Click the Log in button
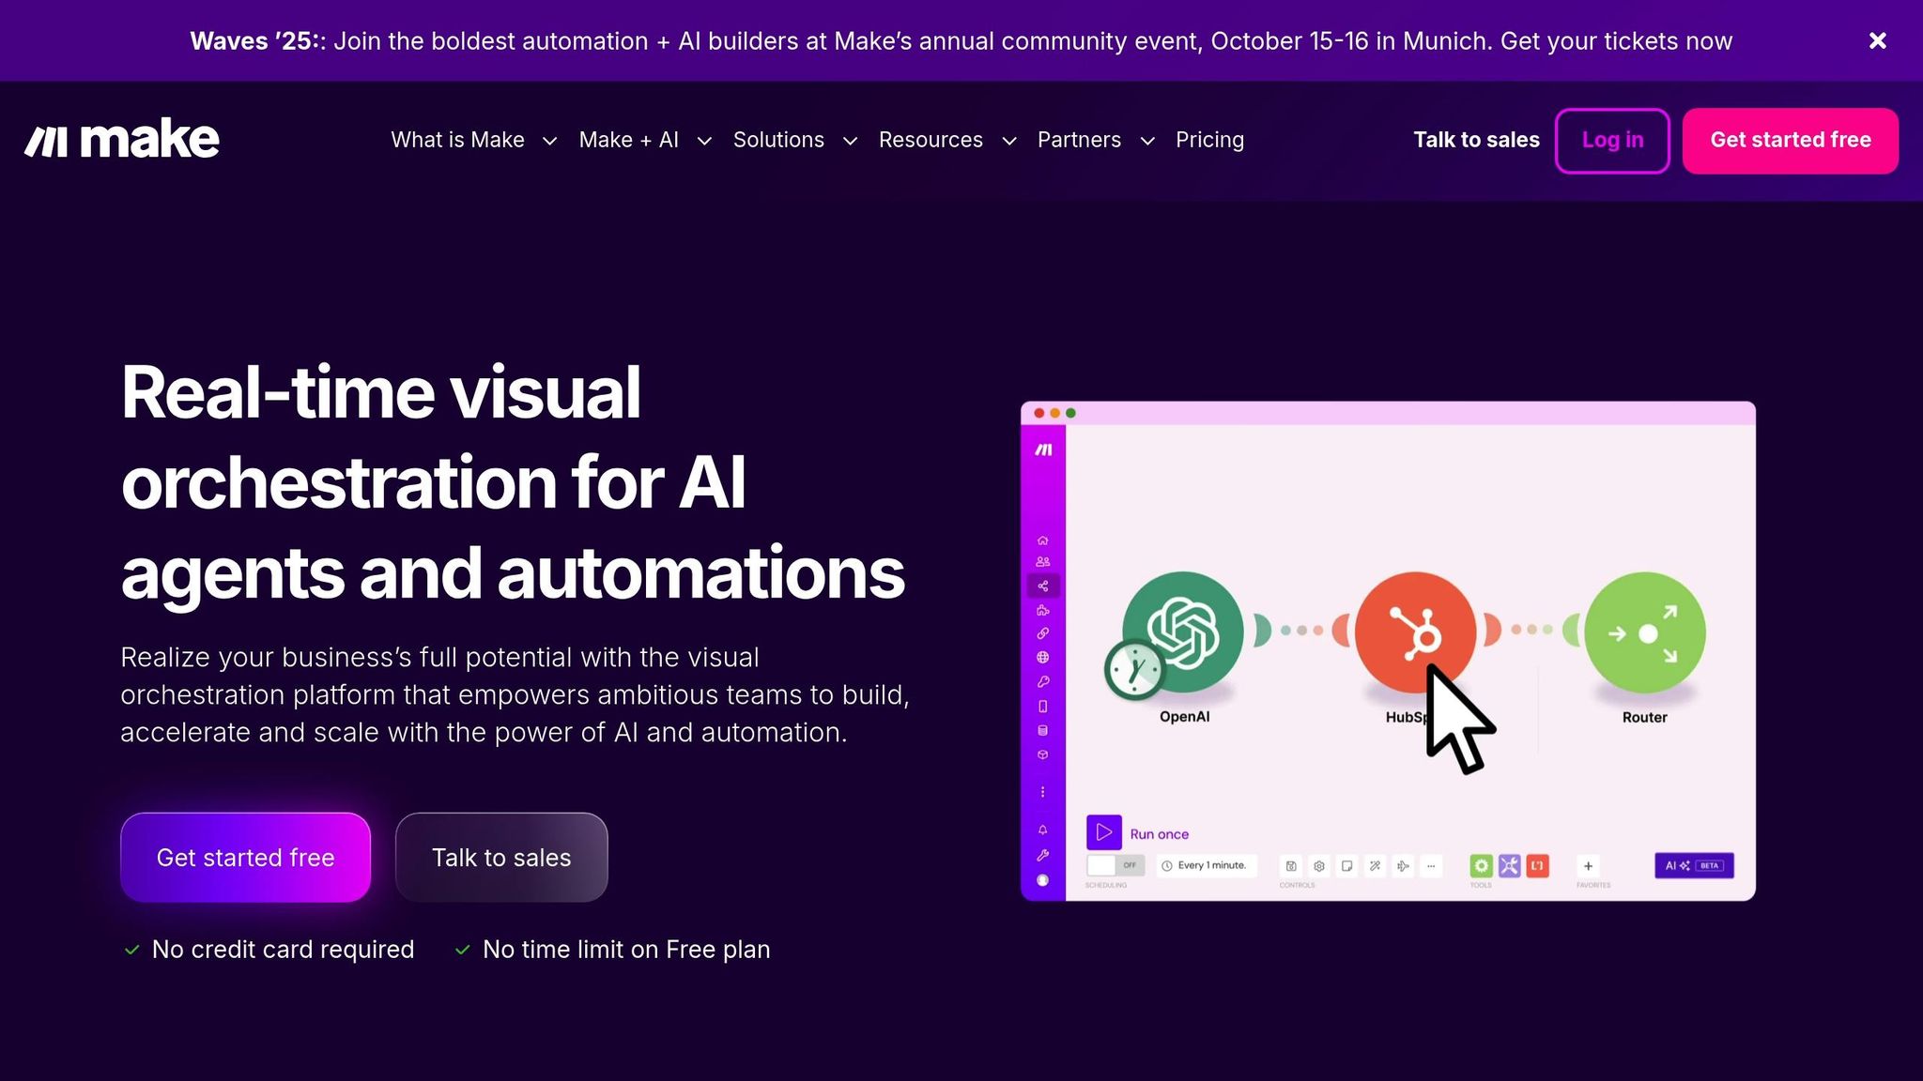1923x1081 pixels. (1611, 140)
